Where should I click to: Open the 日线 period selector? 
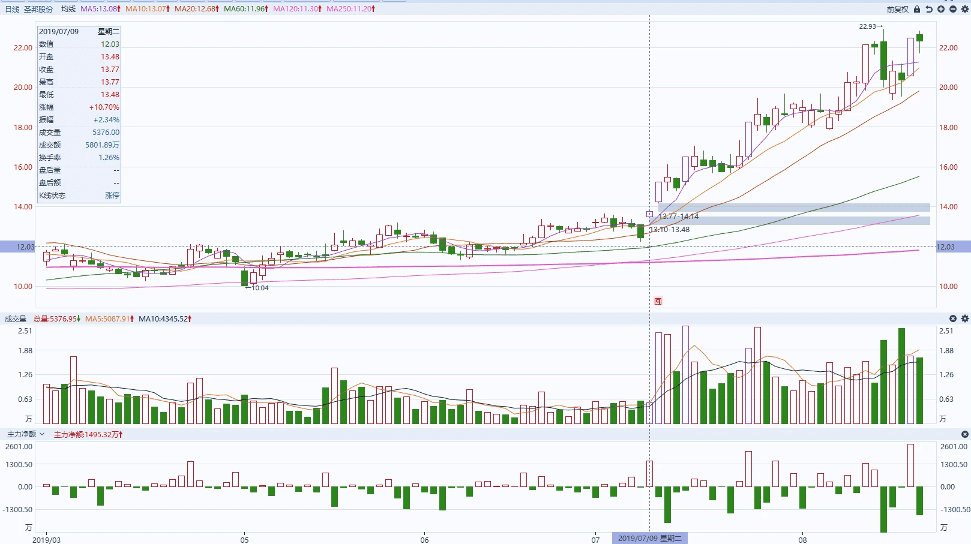click(12, 9)
